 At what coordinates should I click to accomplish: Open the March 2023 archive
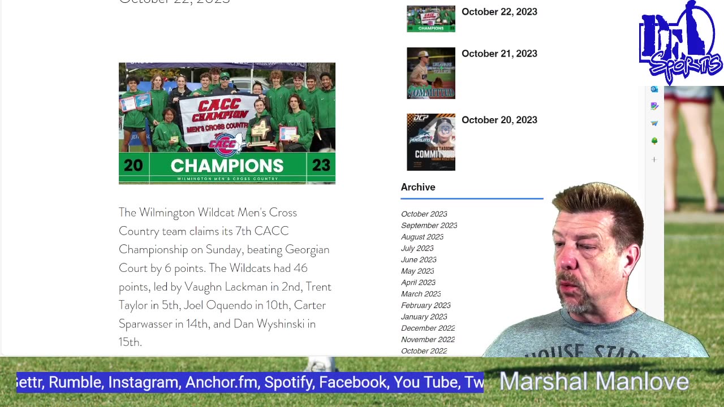[421, 294]
